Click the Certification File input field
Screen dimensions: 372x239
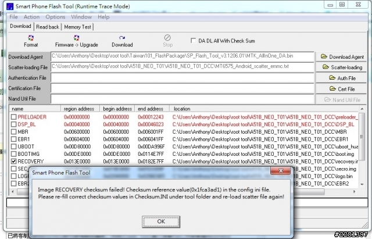pos(183,88)
